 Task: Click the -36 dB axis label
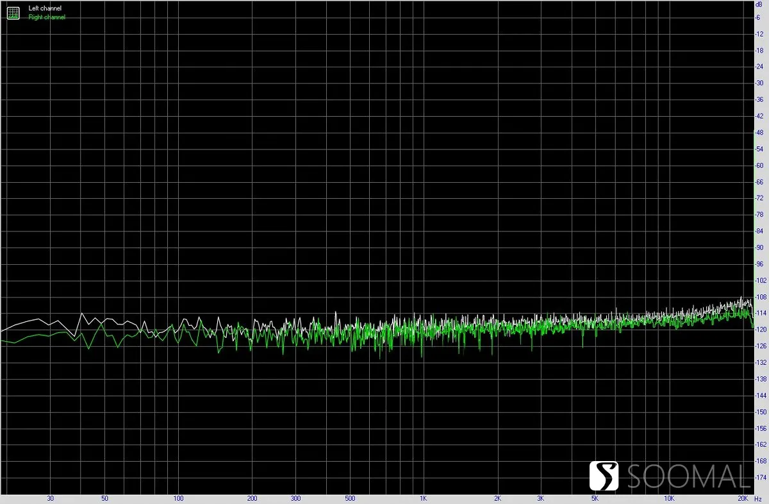point(759,99)
